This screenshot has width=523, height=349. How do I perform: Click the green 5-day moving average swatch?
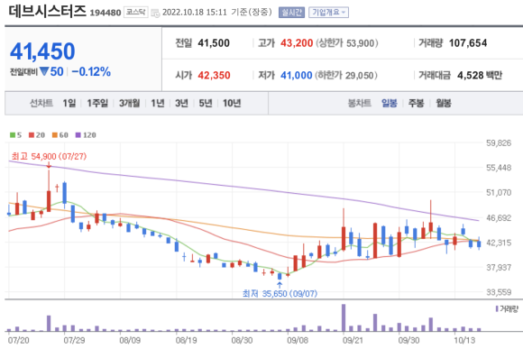pos(13,135)
